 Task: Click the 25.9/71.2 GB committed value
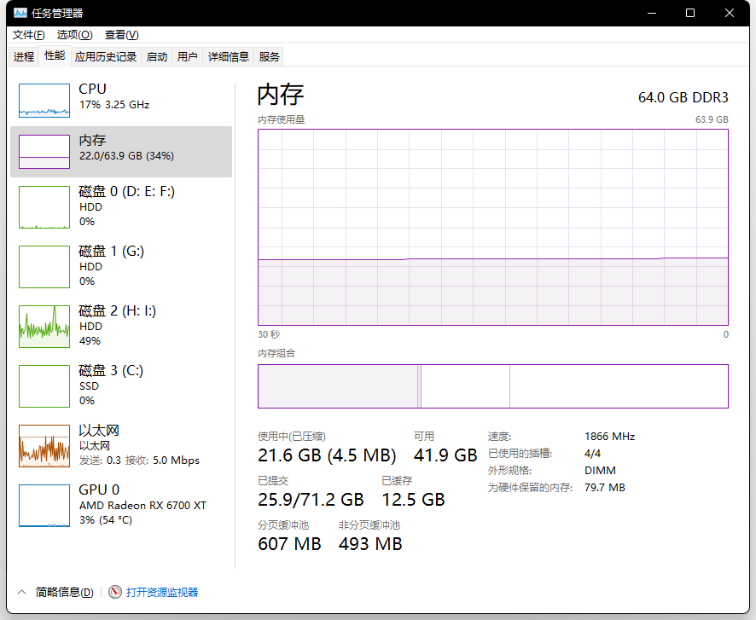tap(311, 500)
